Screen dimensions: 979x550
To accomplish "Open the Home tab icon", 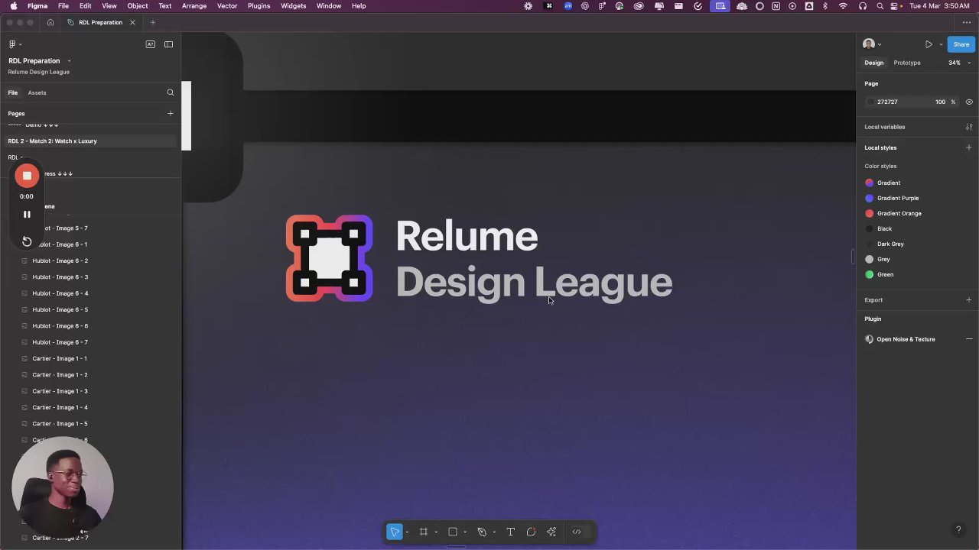I will click(x=50, y=22).
